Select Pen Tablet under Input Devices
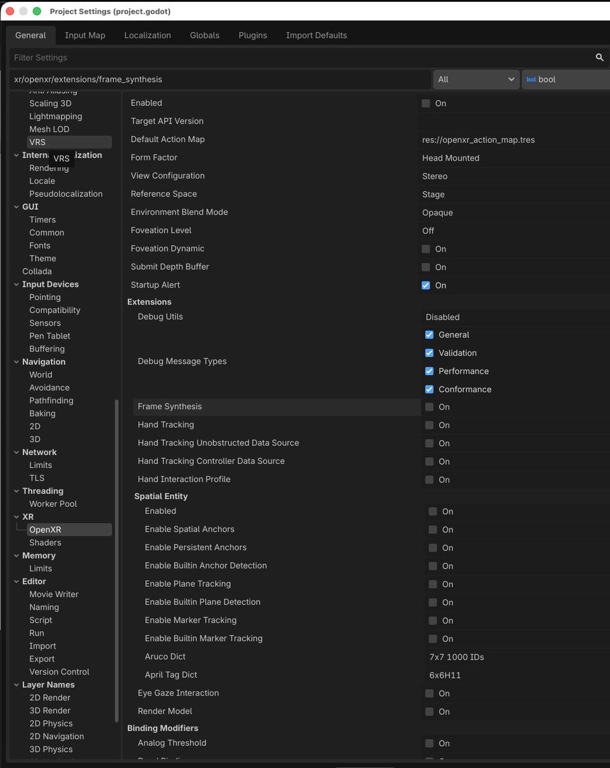610x768 pixels. pos(50,336)
